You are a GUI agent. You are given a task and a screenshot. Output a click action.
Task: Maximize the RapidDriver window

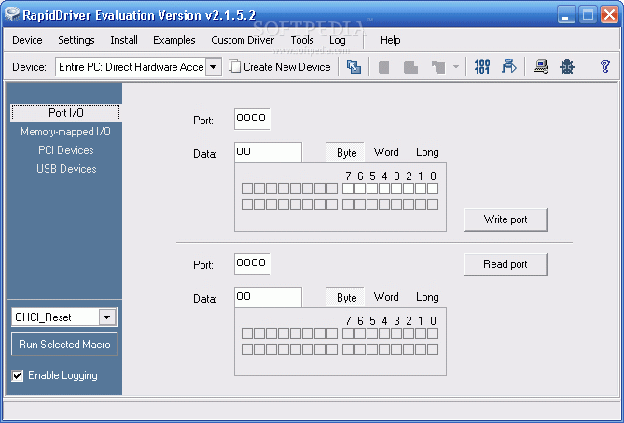pos(588,15)
